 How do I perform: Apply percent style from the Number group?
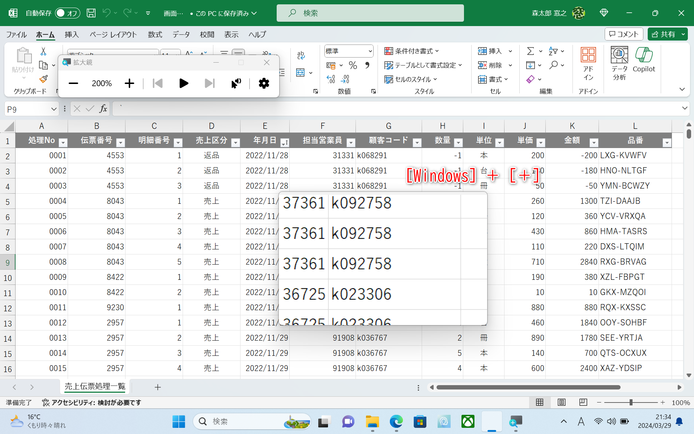pos(353,65)
